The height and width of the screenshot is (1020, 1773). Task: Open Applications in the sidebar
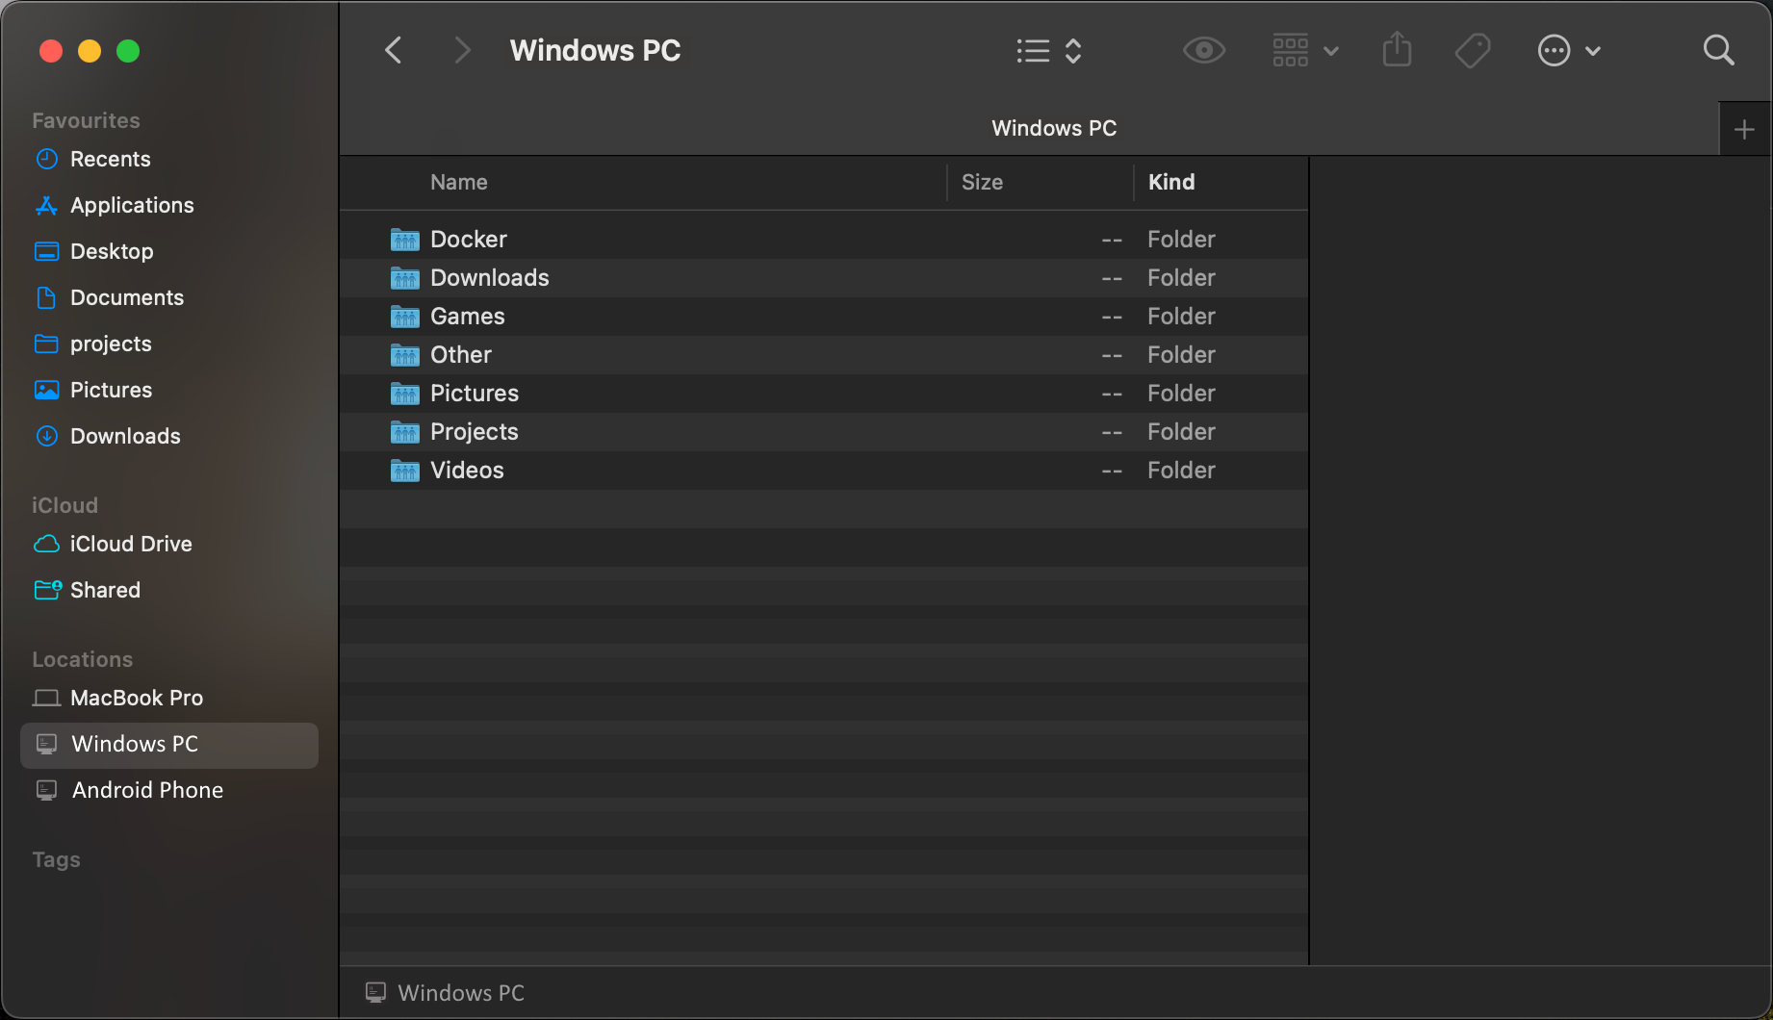click(169, 205)
